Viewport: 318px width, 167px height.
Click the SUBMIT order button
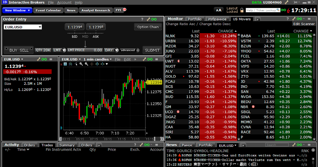click(x=152, y=50)
